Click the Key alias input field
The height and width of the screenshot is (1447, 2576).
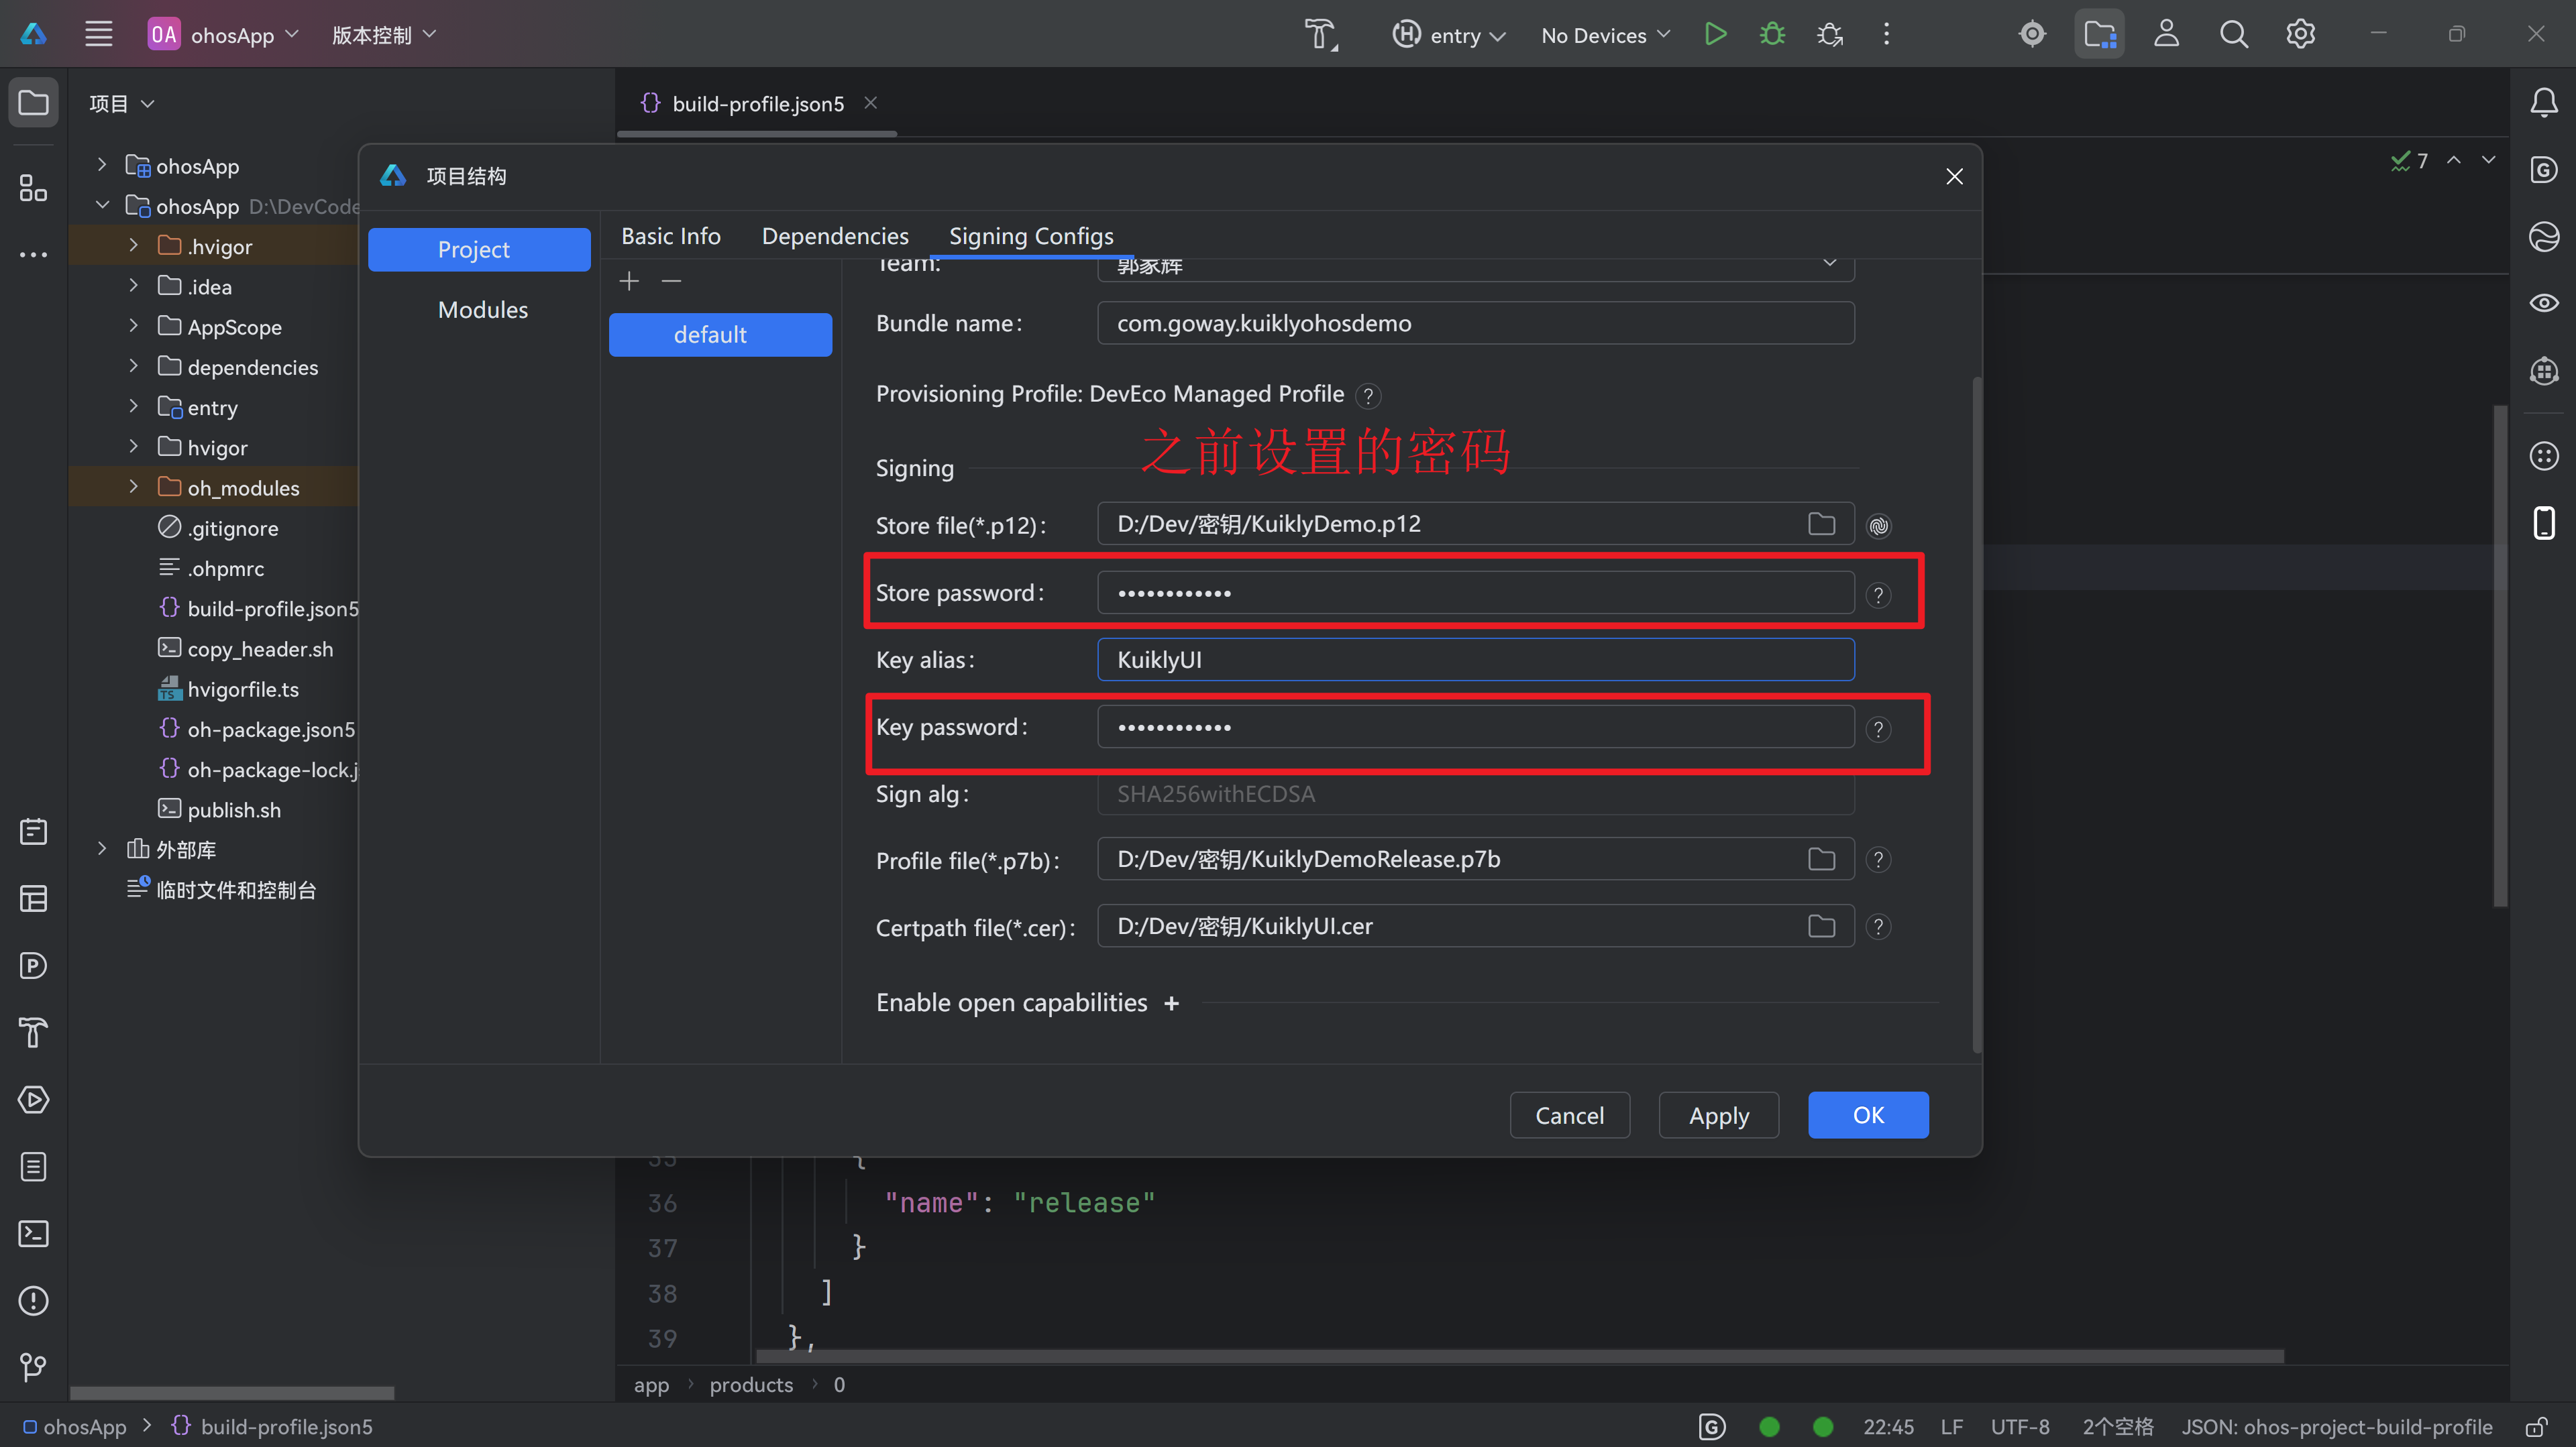point(1475,660)
